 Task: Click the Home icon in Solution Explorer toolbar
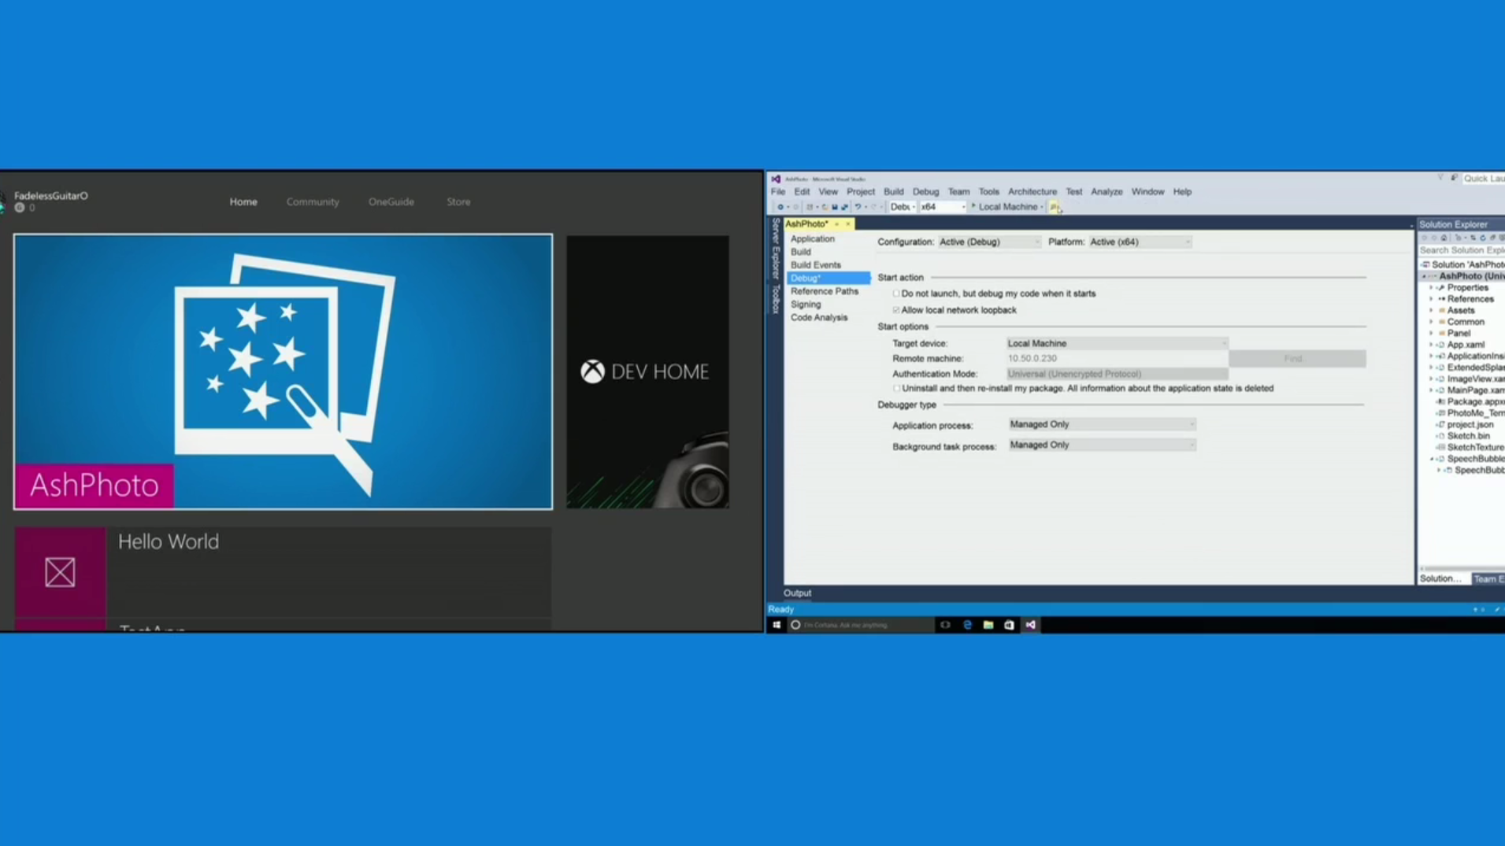coord(1444,238)
